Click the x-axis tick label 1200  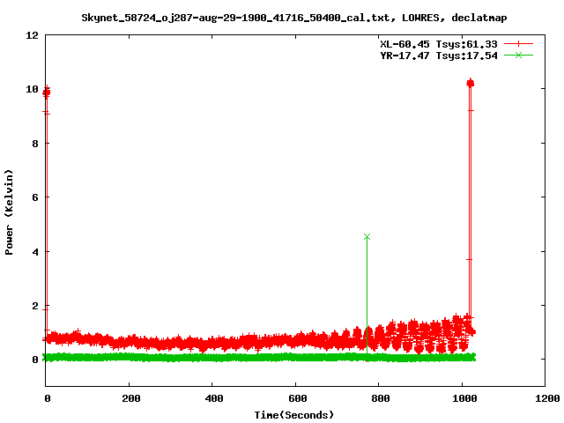(x=547, y=398)
